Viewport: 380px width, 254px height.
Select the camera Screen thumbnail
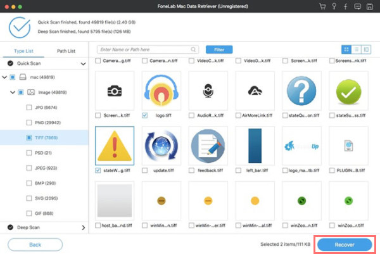coord(115,91)
